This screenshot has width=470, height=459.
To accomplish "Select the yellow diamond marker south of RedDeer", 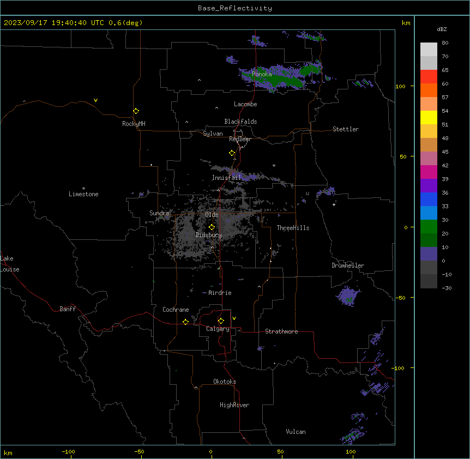I will coord(232,153).
